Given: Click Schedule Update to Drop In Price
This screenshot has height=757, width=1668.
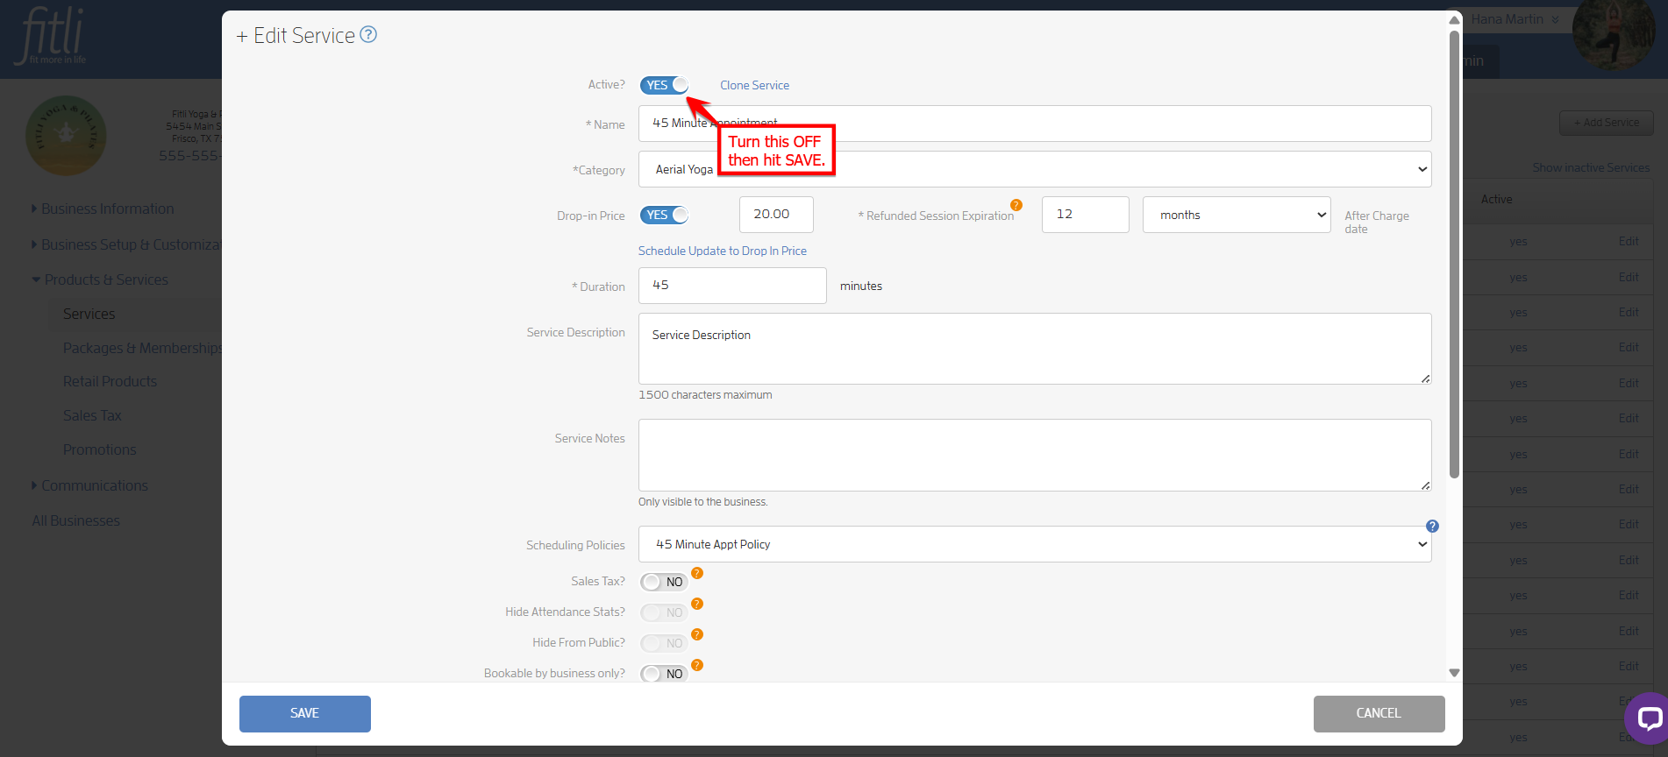Looking at the screenshot, I should 723,251.
